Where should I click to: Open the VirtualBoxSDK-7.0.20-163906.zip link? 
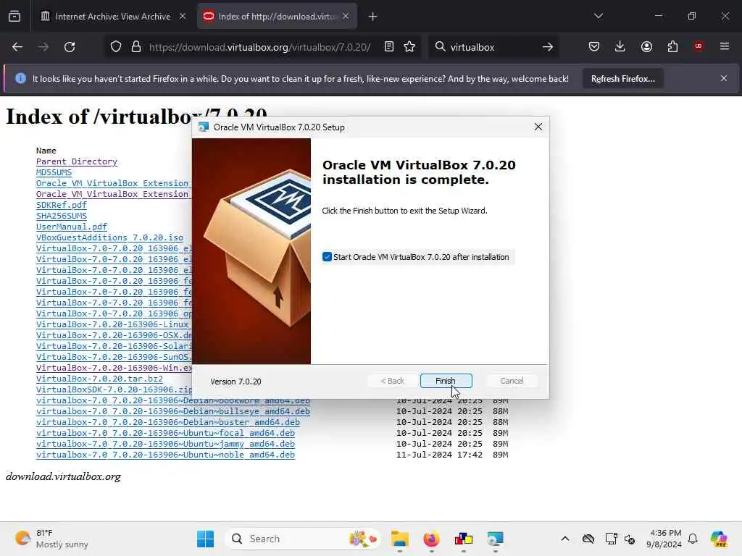coord(114,390)
